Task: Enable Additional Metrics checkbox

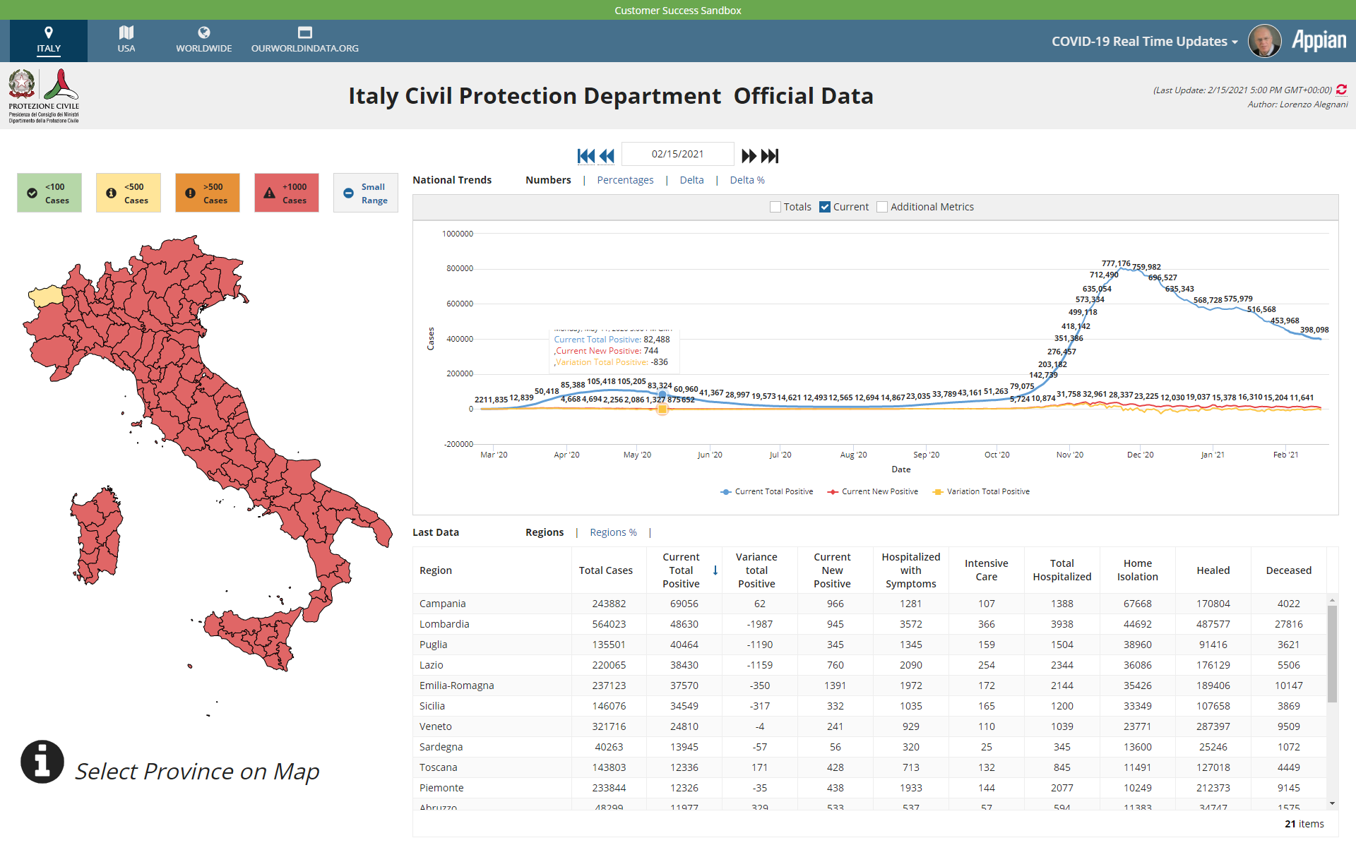Action: click(x=882, y=207)
